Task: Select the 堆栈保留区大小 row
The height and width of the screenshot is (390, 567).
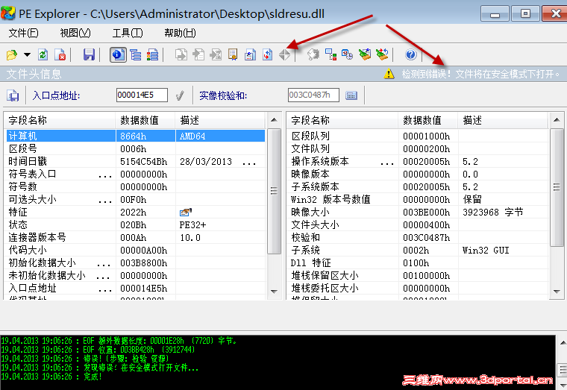Action: [419, 275]
